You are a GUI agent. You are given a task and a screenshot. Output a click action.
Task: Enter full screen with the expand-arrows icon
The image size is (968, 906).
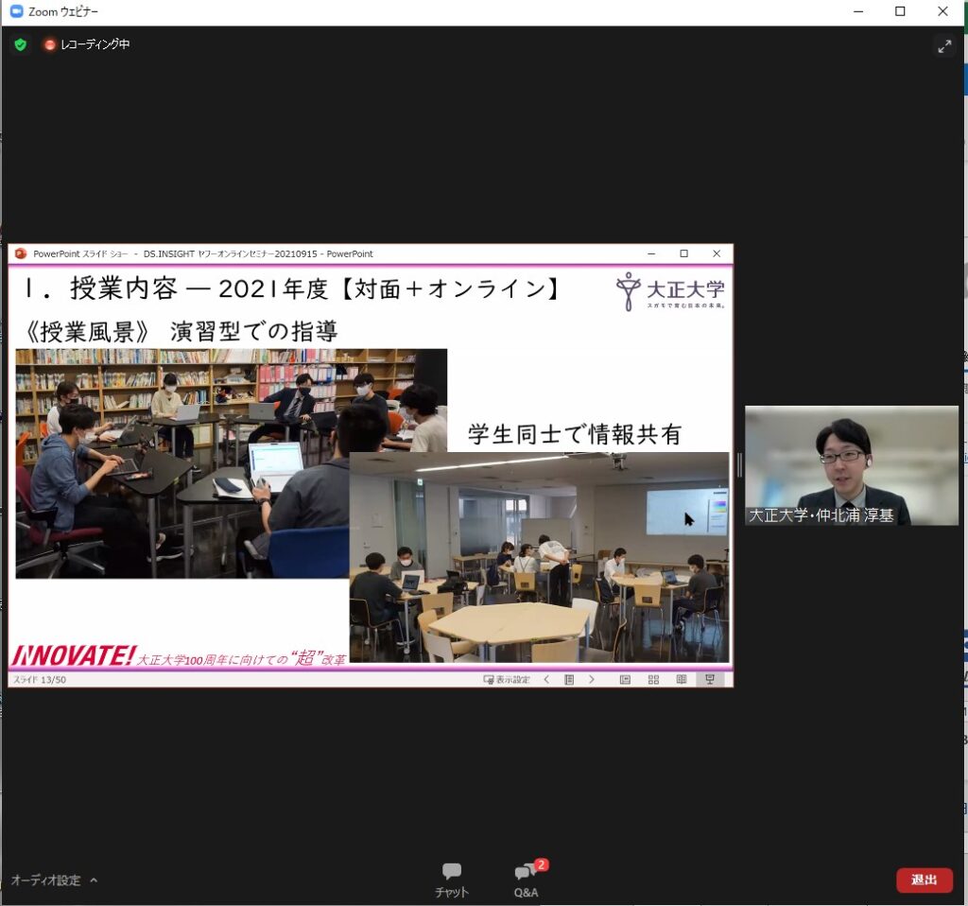pos(943,45)
